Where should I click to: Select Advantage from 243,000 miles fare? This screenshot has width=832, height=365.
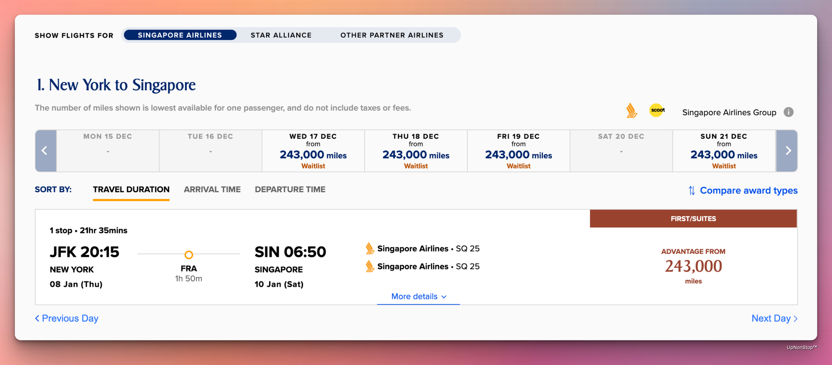pos(693,266)
